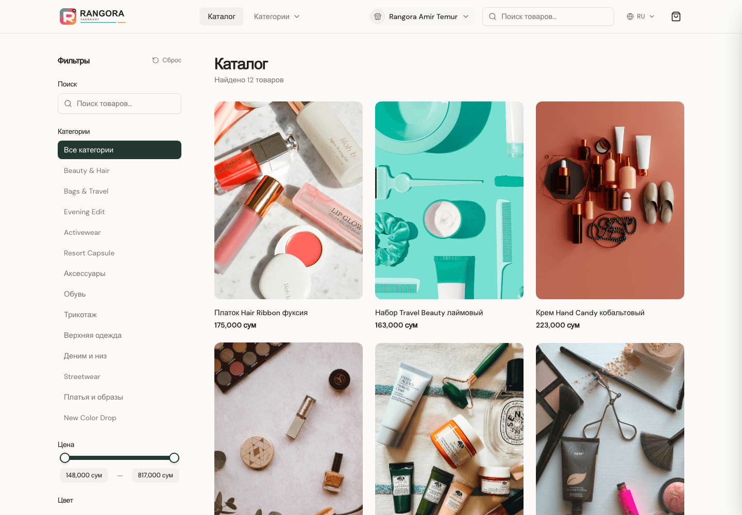Choose the Evening Edit category
This screenshot has height=515, width=742.
coord(120,212)
